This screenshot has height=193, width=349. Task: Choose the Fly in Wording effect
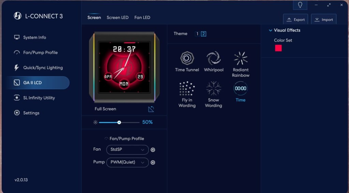click(x=187, y=94)
